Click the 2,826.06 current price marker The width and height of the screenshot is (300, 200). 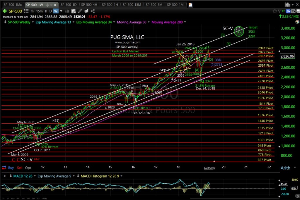(x=287, y=56)
